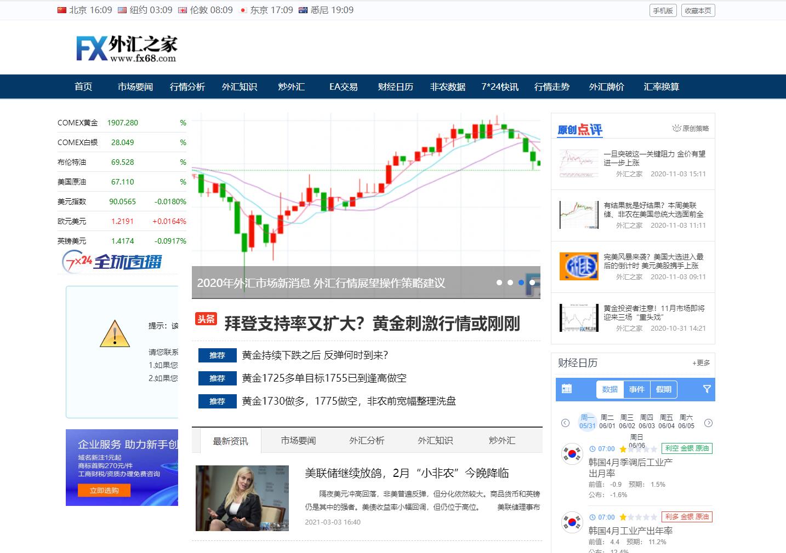Switch calendar view to 事件
Viewport: 786px width, 553px height.
pyautogui.click(x=636, y=389)
